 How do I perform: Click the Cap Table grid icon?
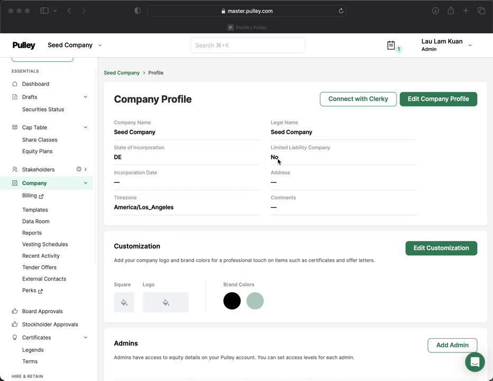tap(15, 128)
